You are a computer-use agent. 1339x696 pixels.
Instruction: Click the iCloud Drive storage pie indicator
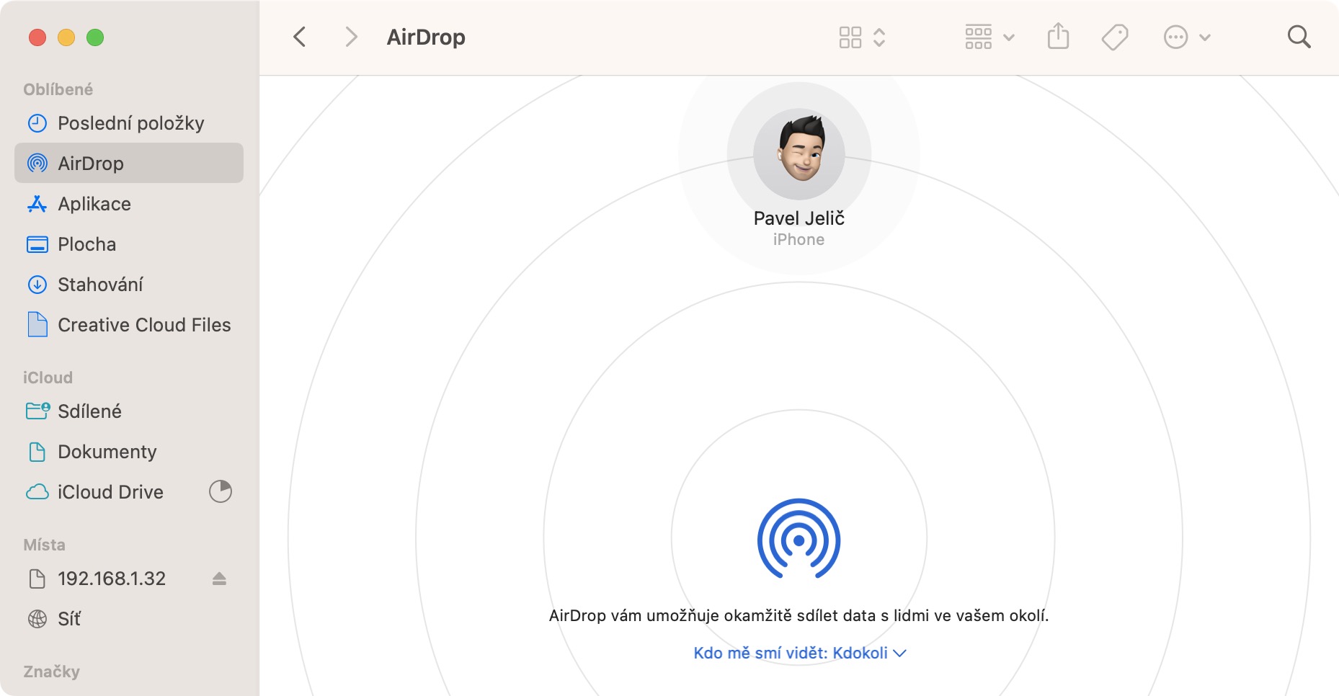220,492
